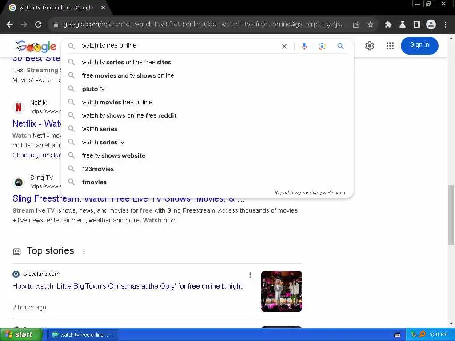Click the browser forward arrow

24,25
